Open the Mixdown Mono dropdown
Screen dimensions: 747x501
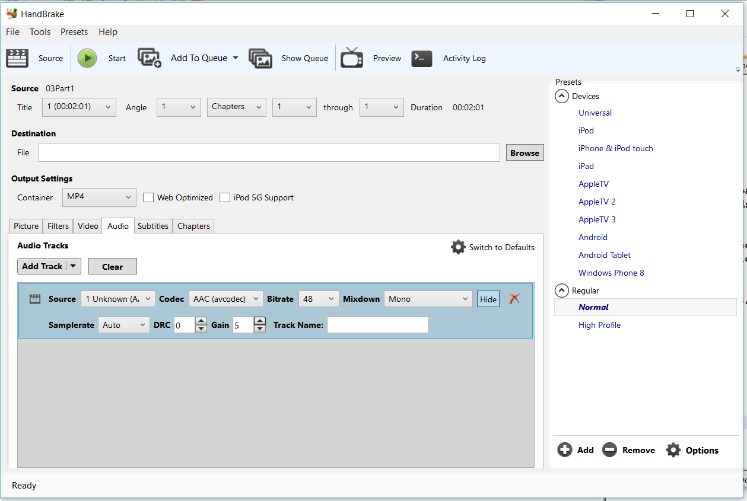pyautogui.click(x=428, y=299)
